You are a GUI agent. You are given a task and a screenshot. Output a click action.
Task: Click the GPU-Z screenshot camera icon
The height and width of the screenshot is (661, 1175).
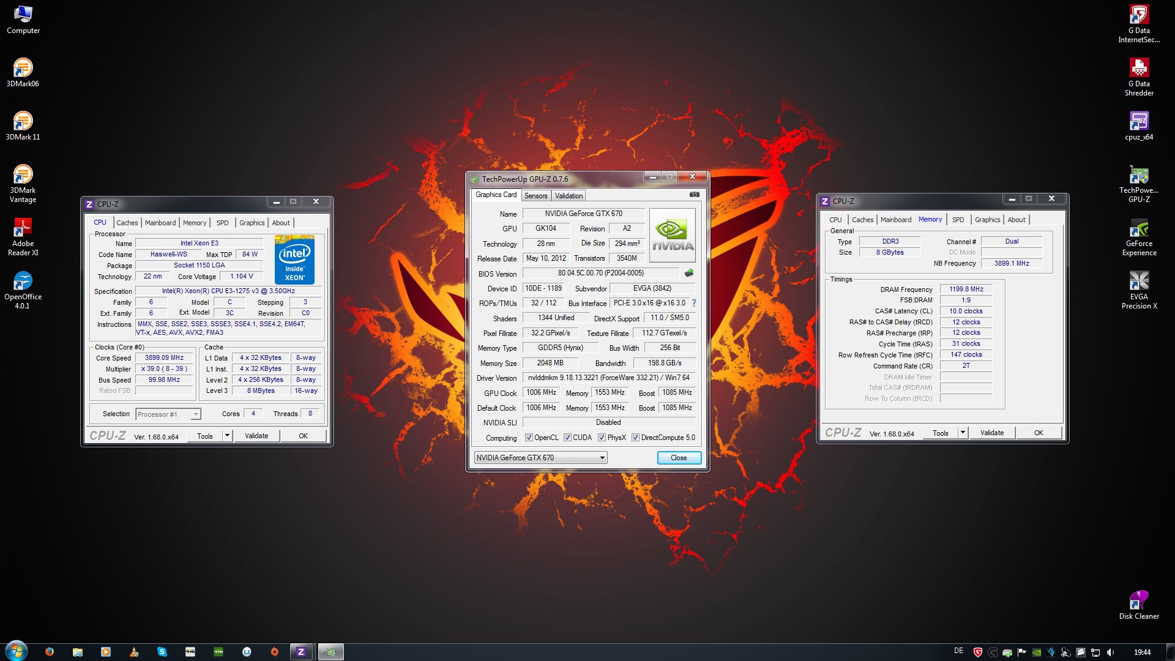click(x=694, y=195)
